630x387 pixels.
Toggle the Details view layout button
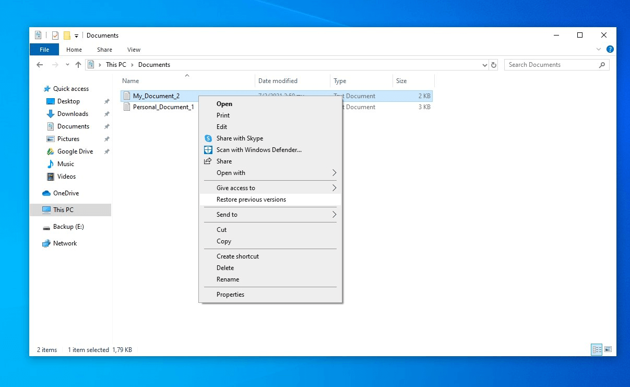[x=596, y=349]
